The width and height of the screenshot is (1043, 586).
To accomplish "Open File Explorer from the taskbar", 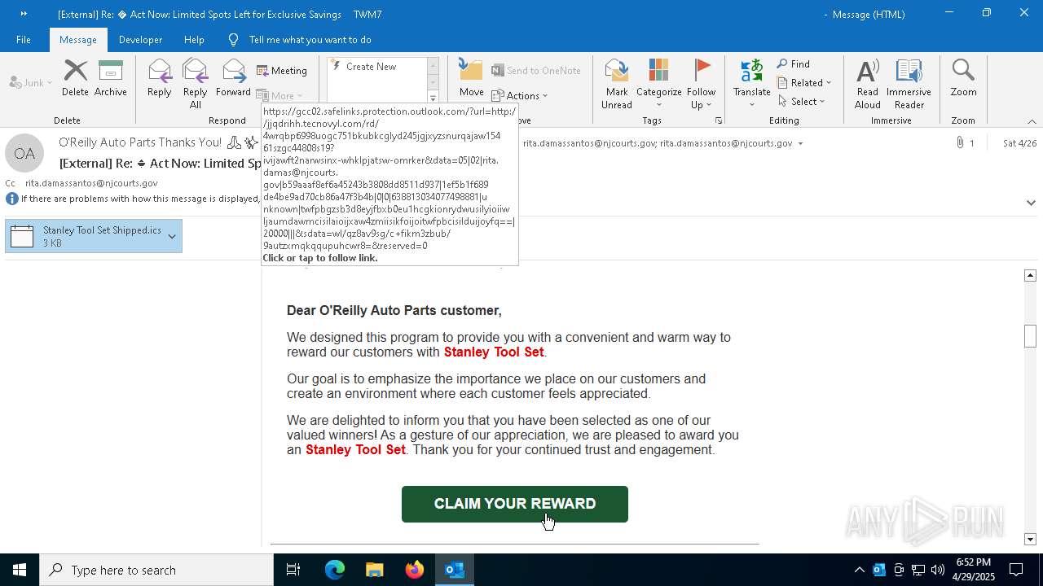I will click(x=374, y=570).
